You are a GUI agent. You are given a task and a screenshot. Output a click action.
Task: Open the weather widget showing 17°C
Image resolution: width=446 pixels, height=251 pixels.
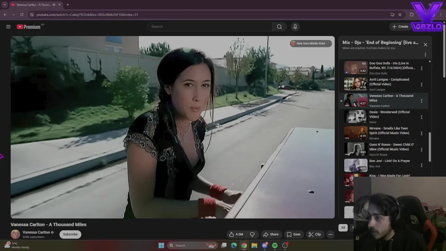(x=17, y=245)
